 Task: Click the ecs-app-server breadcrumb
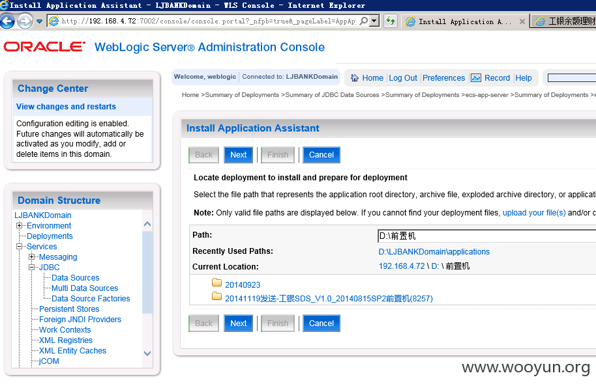(x=486, y=95)
